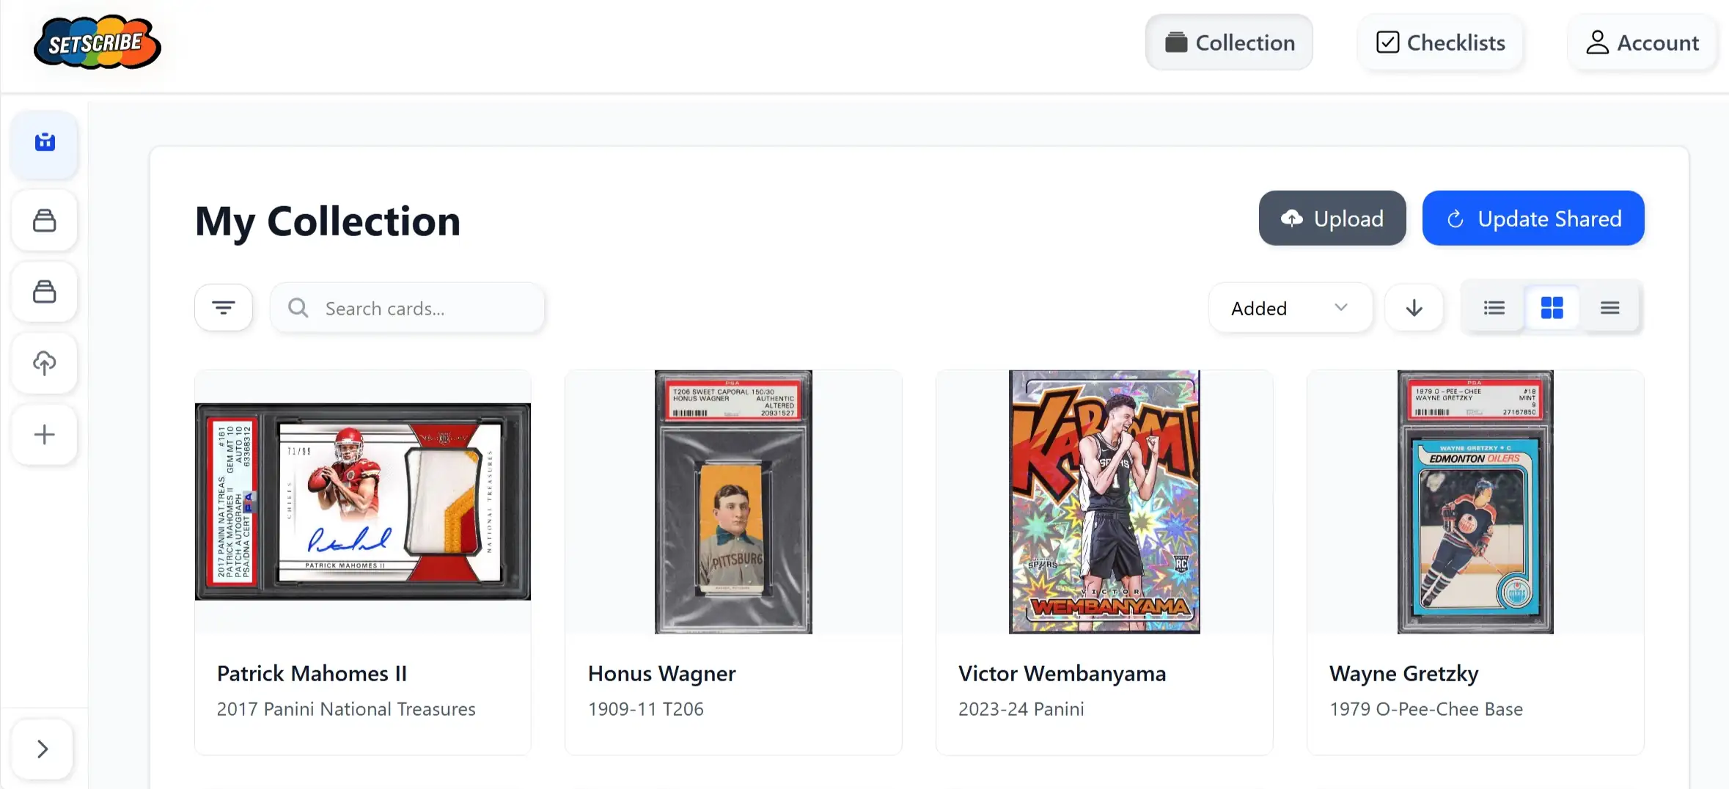The height and width of the screenshot is (789, 1729).
Task: Click the cloud upload icon in sidebar
Action: [45, 363]
